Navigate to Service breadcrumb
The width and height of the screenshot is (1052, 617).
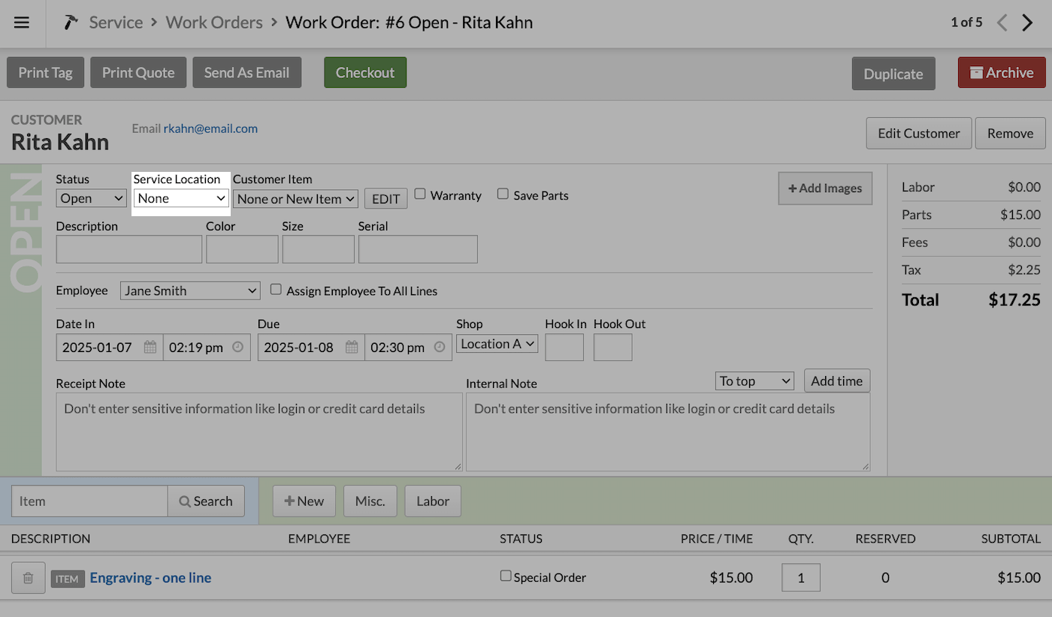tap(116, 23)
